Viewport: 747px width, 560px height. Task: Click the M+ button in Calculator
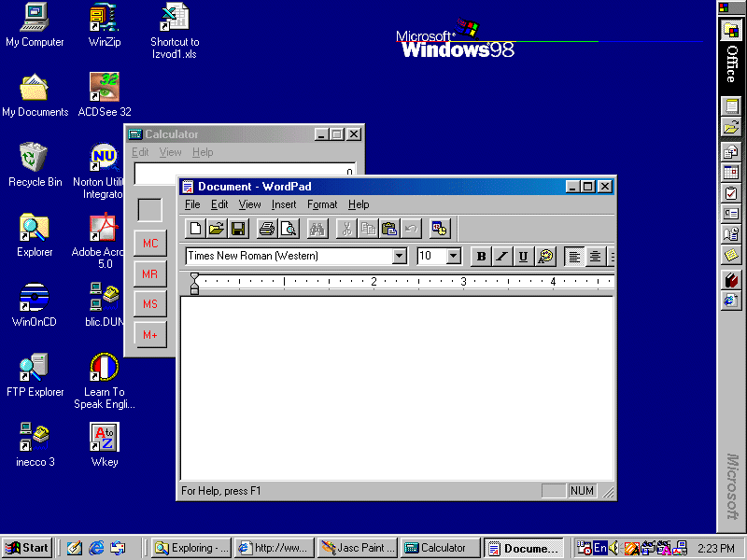[150, 335]
